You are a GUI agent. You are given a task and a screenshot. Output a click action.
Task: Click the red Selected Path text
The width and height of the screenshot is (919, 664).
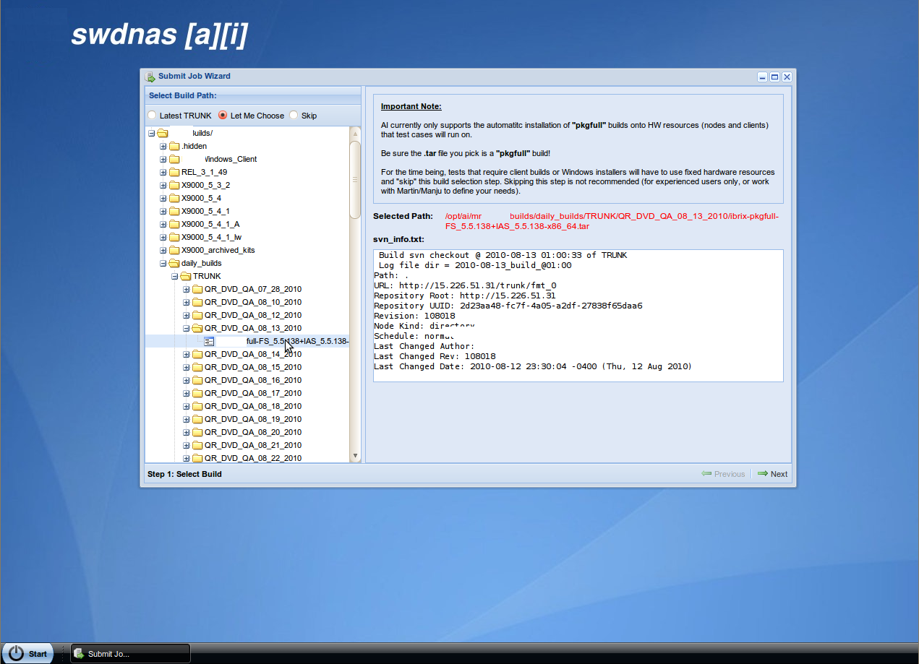tap(612, 221)
